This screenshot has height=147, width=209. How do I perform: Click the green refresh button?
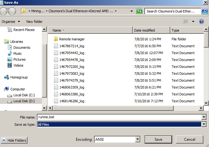[139, 11]
